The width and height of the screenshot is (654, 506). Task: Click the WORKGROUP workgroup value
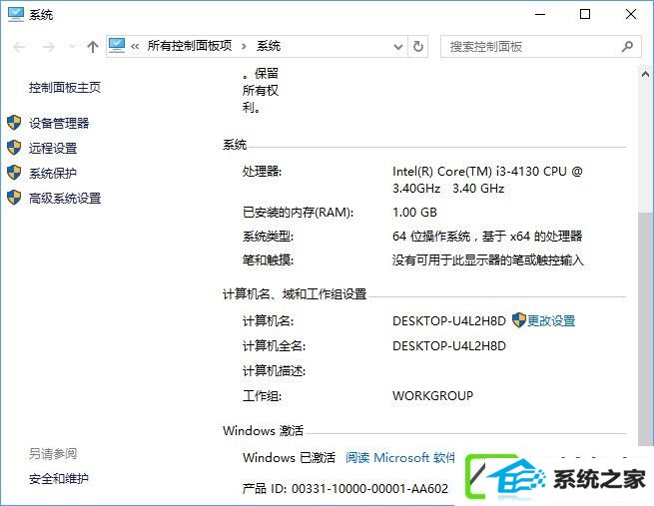(x=432, y=395)
